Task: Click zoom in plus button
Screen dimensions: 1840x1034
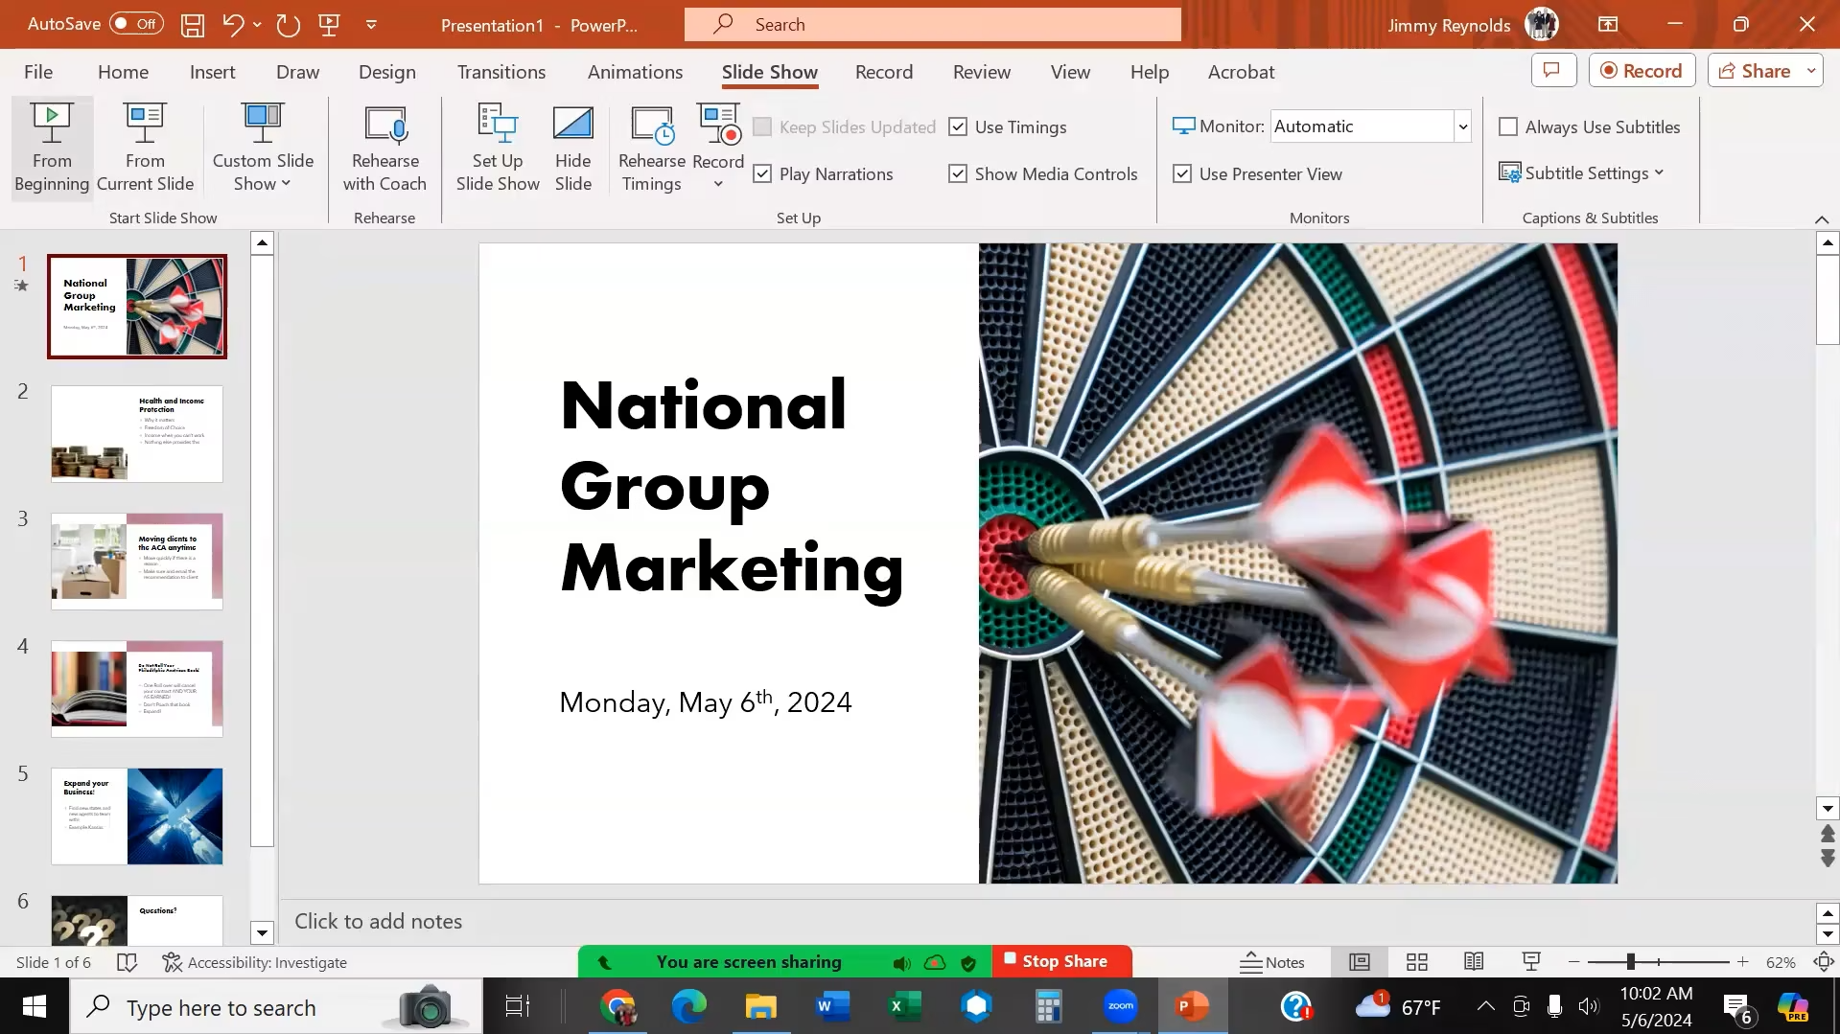Action: point(1743,962)
